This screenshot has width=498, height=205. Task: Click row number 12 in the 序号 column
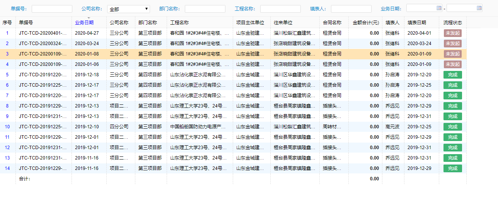click(7, 148)
